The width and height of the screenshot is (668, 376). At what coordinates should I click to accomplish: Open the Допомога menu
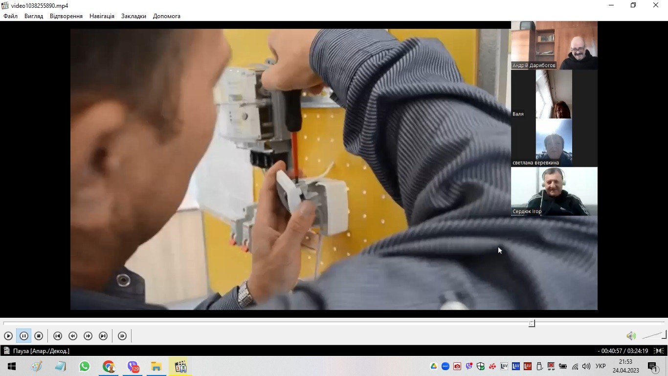(x=166, y=16)
